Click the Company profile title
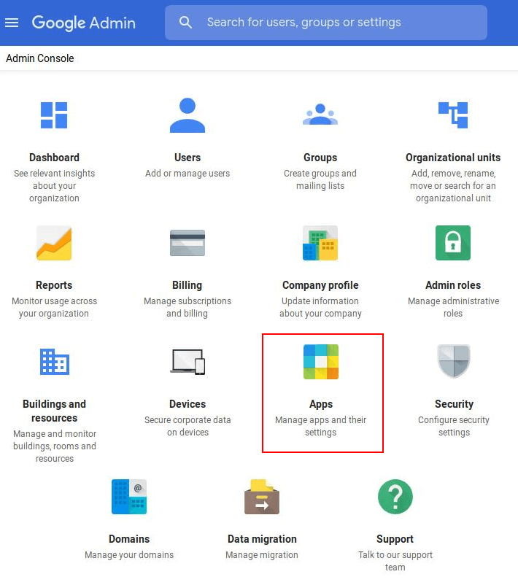Image resolution: width=518 pixels, height=585 pixels. click(x=320, y=285)
